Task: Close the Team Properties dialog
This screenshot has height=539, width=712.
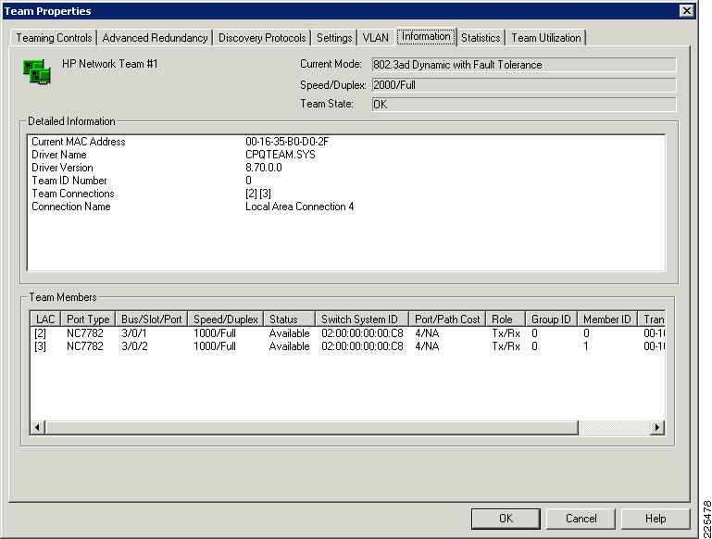Action: click(687, 10)
